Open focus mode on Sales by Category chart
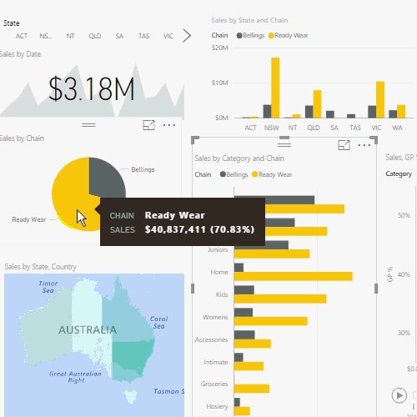417x417 pixels. (344, 145)
